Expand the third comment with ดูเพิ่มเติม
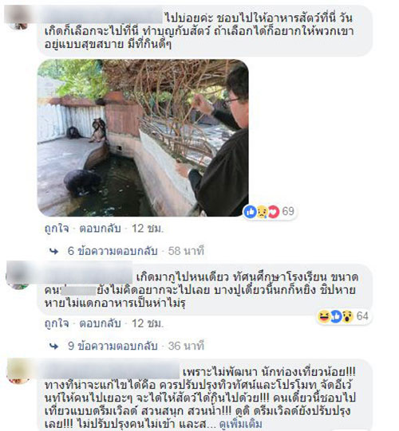Viewport: 399px width, 431px height. [240, 424]
